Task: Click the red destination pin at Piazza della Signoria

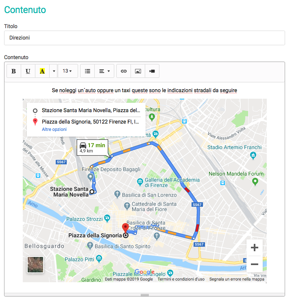Action: pyautogui.click(x=126, y=228)
